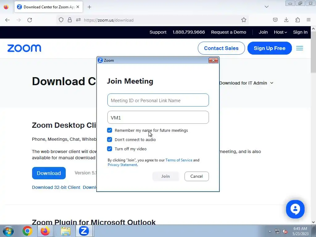Screen dimensions: 316x237
Task: Click the browser forward arrow
Action: click(x=19, y=20)
